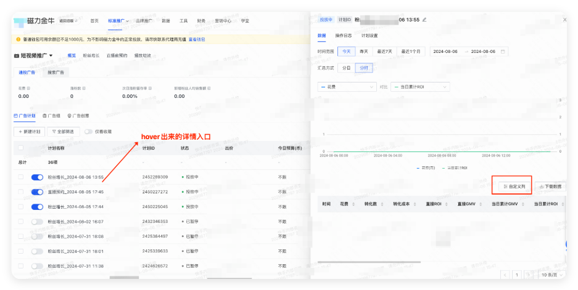Sort table by 直接GMV column arrows
The image size is (578, 290).
(x=481, y=204)
